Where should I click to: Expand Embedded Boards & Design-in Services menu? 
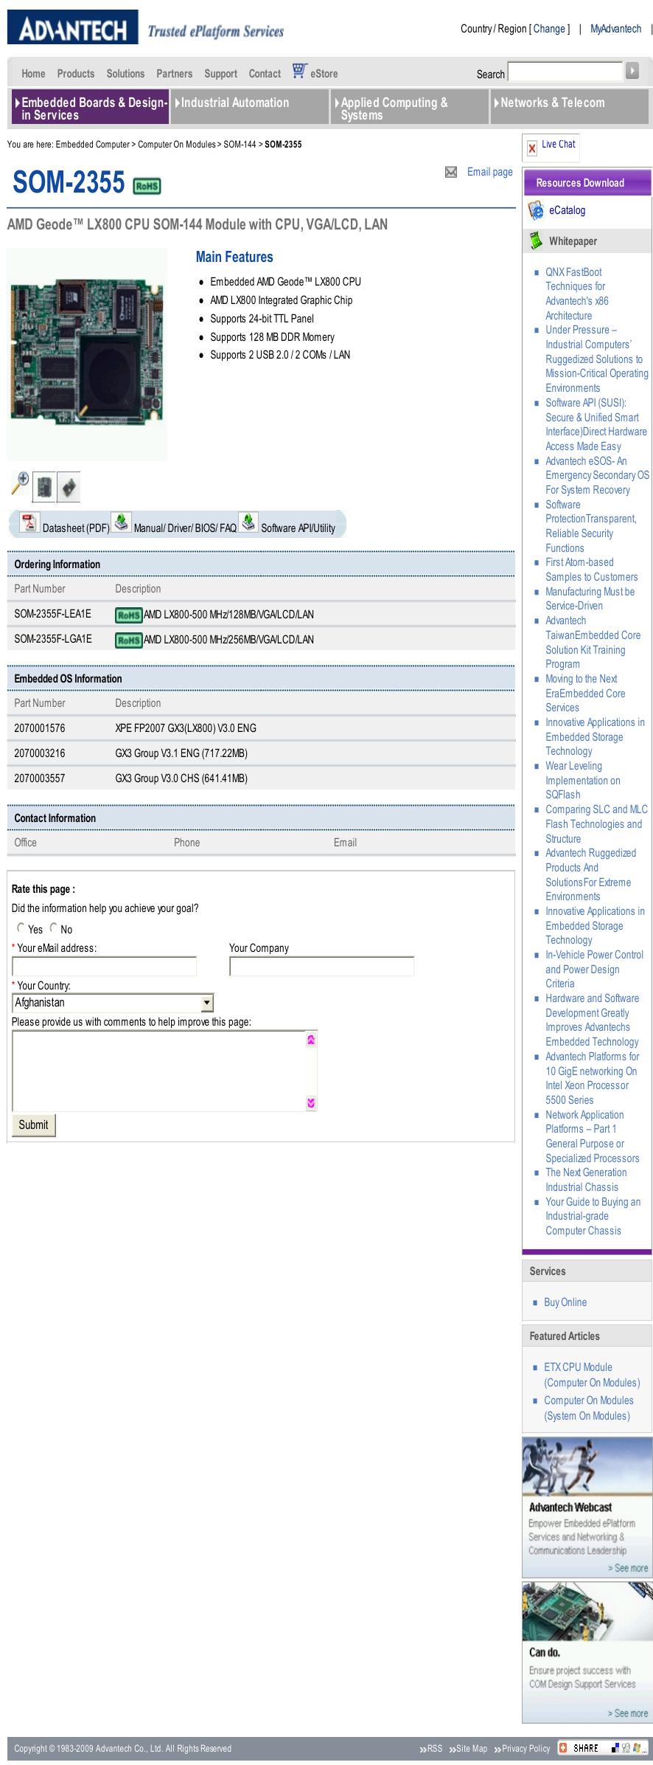point(90,108)
